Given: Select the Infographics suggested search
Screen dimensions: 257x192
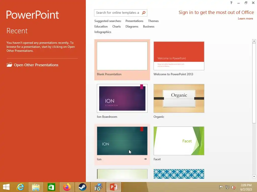Looking at the screenshot, I should pyautogui.click(x=103, y=32).
